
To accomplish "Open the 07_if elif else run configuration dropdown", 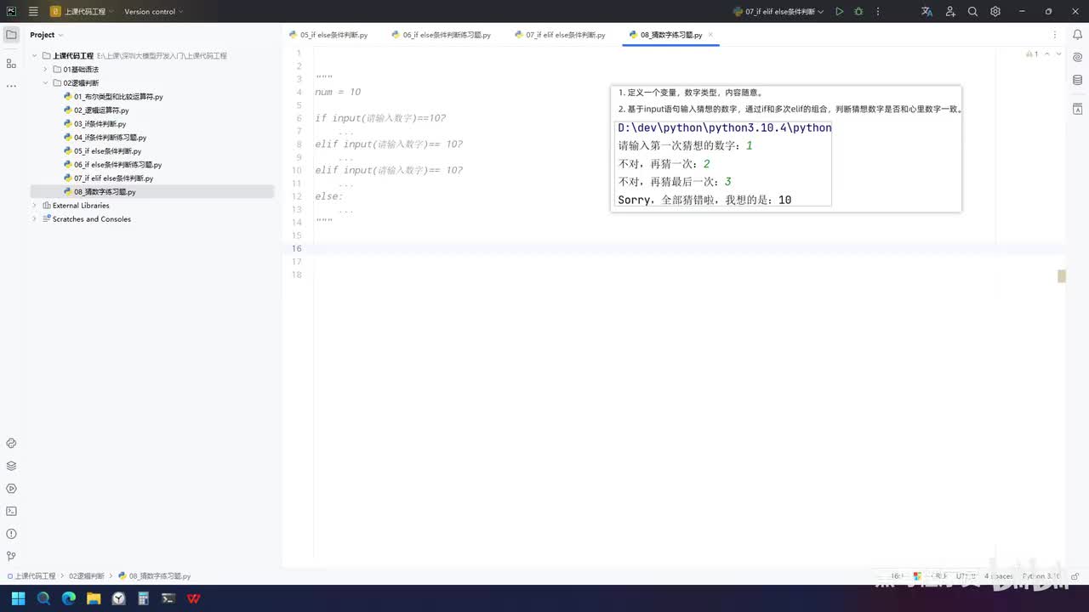I will click(778, 12).
